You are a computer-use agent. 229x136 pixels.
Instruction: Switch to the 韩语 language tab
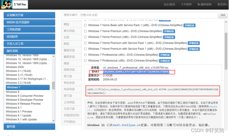71,44
